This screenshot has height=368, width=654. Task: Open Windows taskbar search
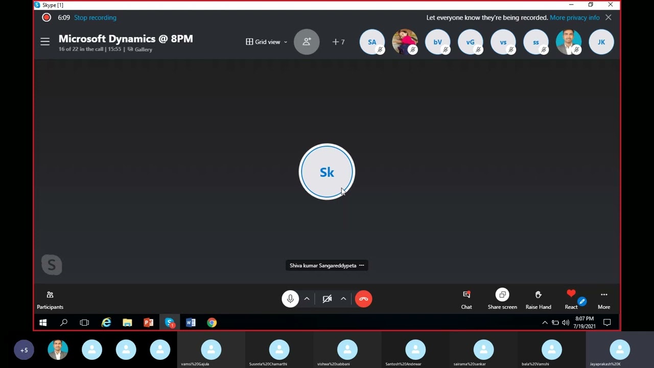pos(64,323)
